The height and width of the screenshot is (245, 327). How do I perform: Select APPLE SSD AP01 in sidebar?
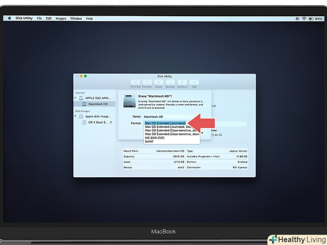coord(98,98)
